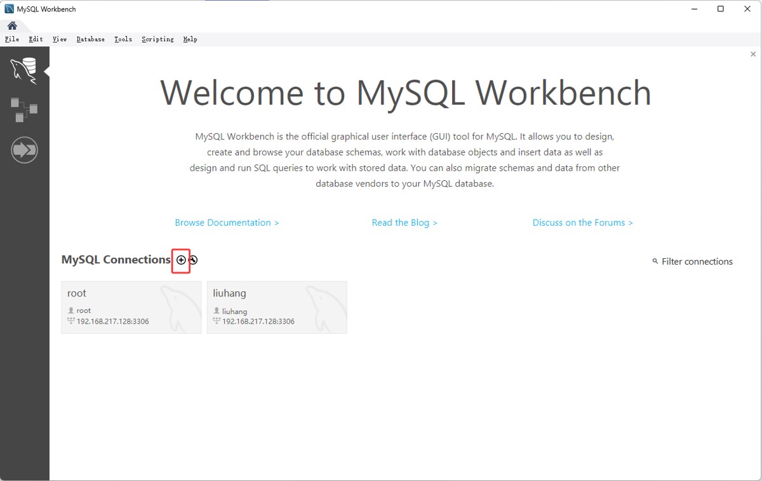
Task: Click the Browse Documentation link
Action: click(227, 223)
